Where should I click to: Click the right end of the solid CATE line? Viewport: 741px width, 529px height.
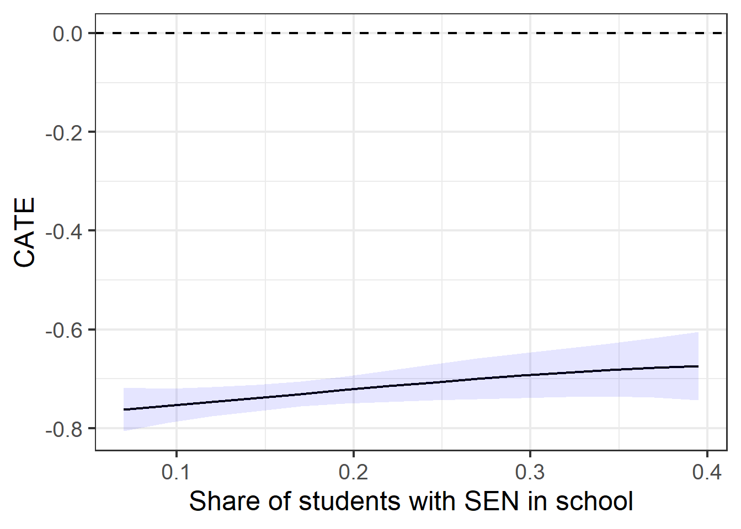click(x=697, y=366)
